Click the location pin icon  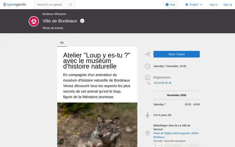148,133
